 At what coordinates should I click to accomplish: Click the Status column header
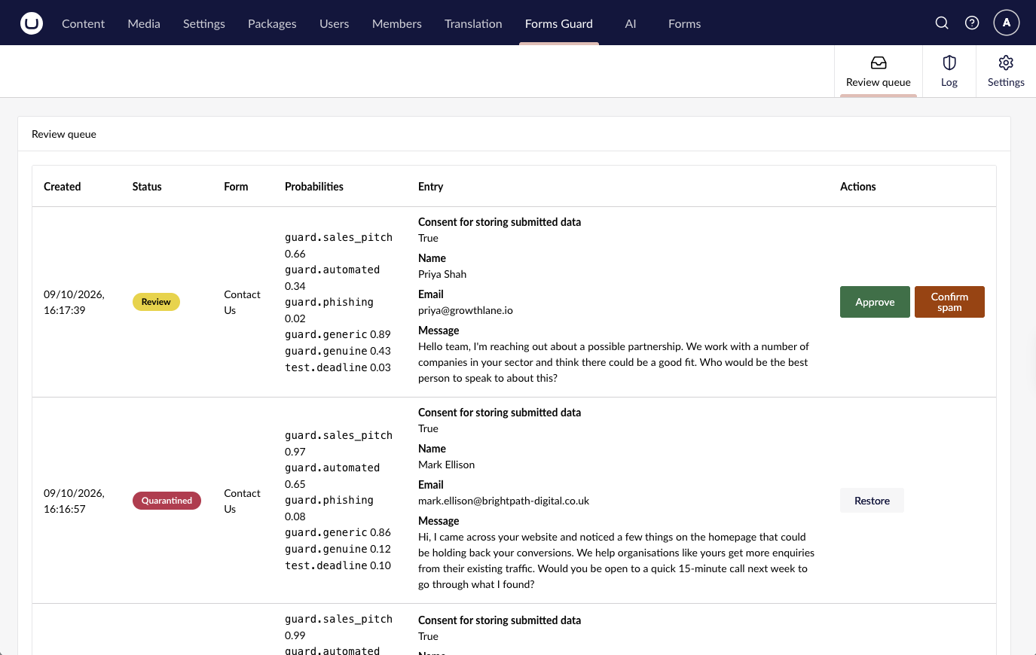tap(147, 187)
